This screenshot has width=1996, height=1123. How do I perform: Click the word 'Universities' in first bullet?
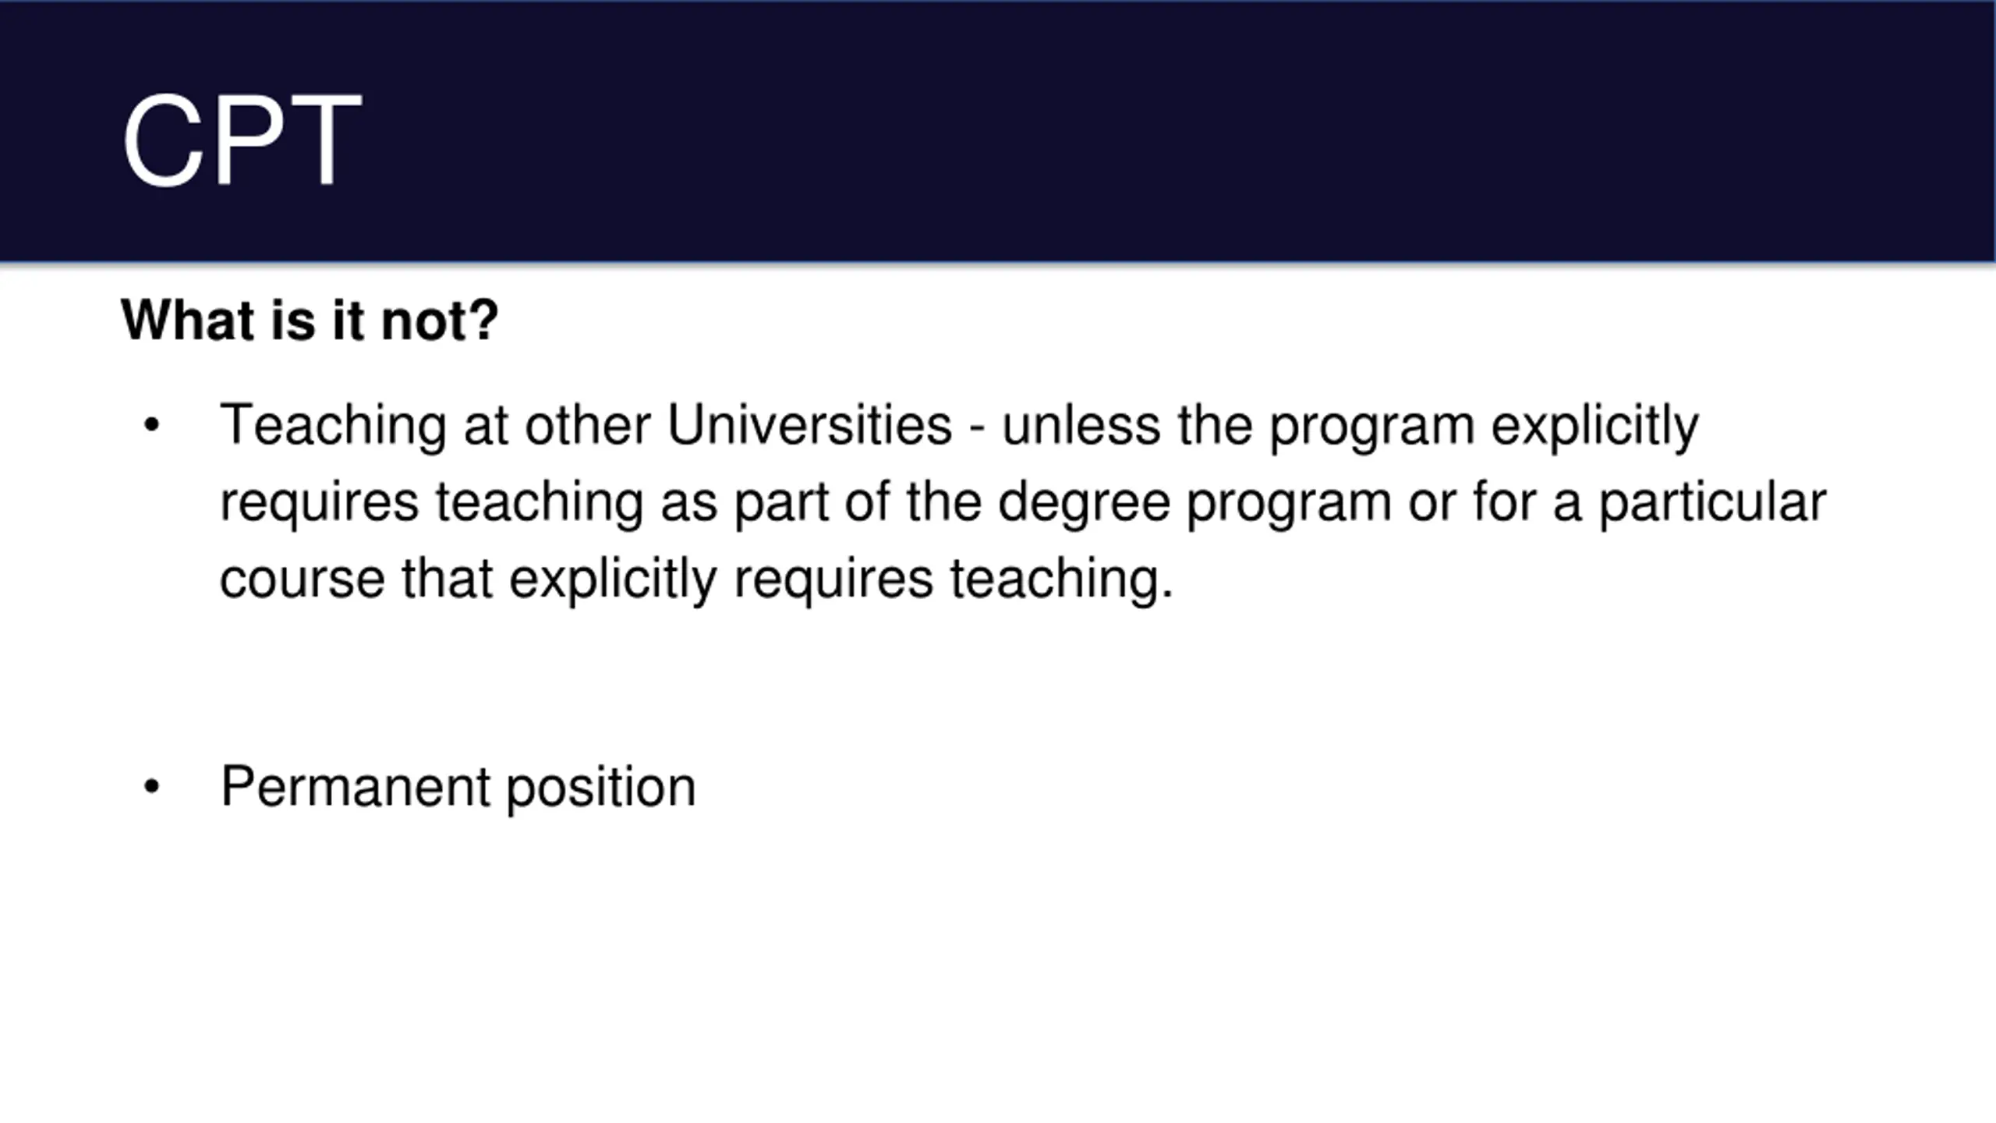(809, 426)
